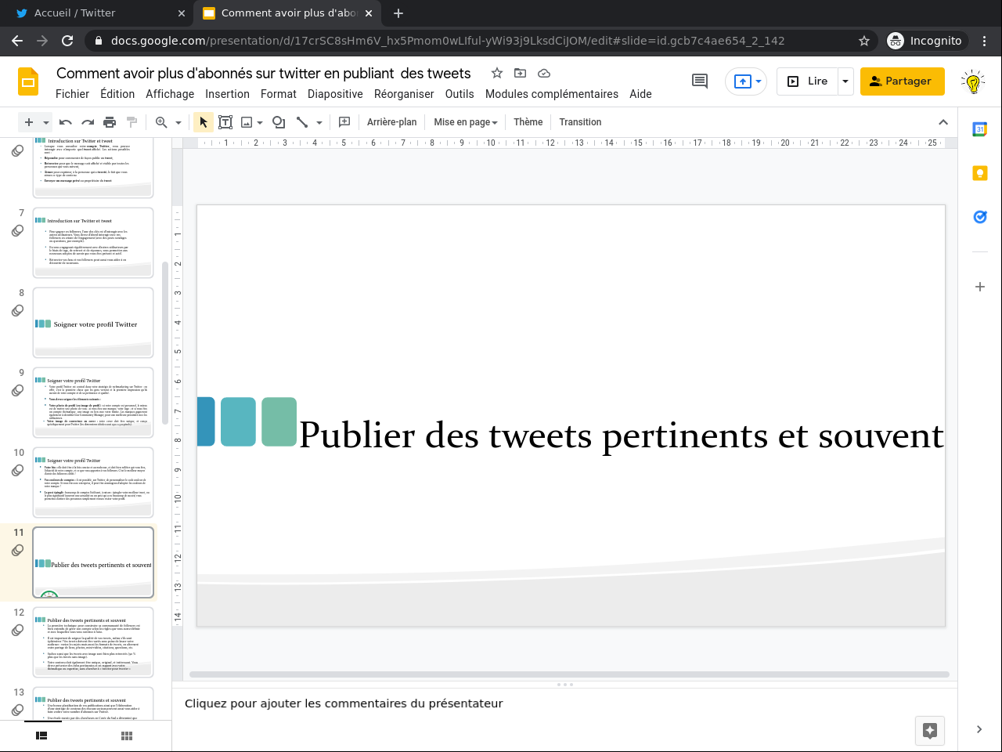Open dropdown arrow next to Lire
The width and height of the screenshot is (1002, 752).
[x=845, y=81]
